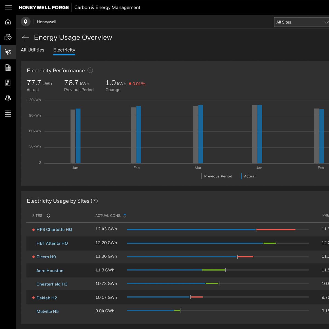Open the document reports sidebar icon

click(x=8, y=68)
